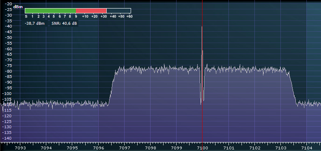
Task: Click the S9 mark on S-meter scale
Action: [76, 17]
